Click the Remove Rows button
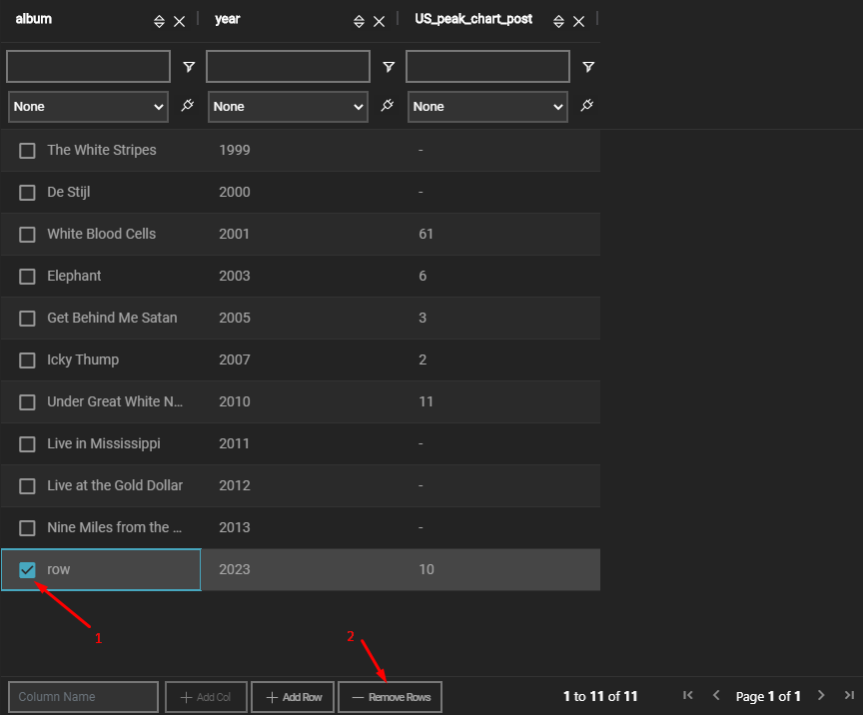Viewport: 863px width, 715px height. 390,697
